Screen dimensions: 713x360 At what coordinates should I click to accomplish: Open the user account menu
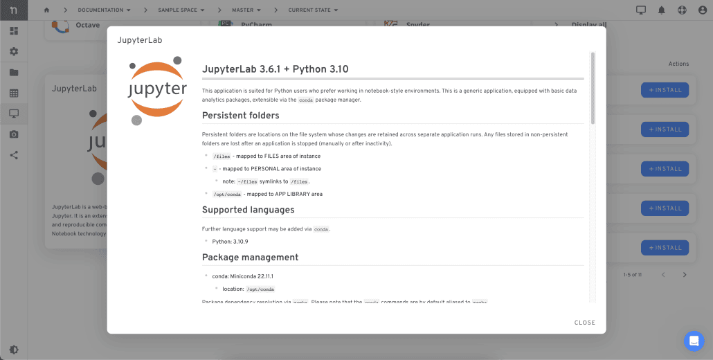[x=703, y=10]
